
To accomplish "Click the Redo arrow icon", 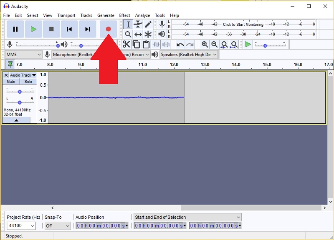I will [x=190, y=45].
